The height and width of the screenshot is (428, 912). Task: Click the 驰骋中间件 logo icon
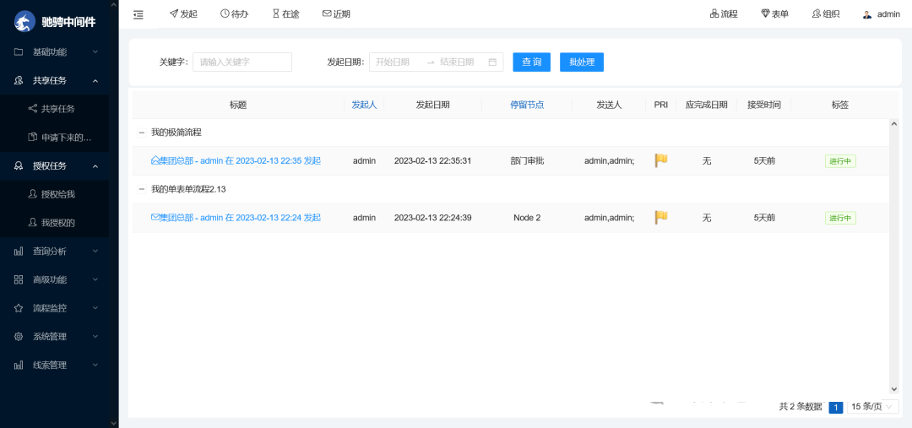(x=25, y=22)
